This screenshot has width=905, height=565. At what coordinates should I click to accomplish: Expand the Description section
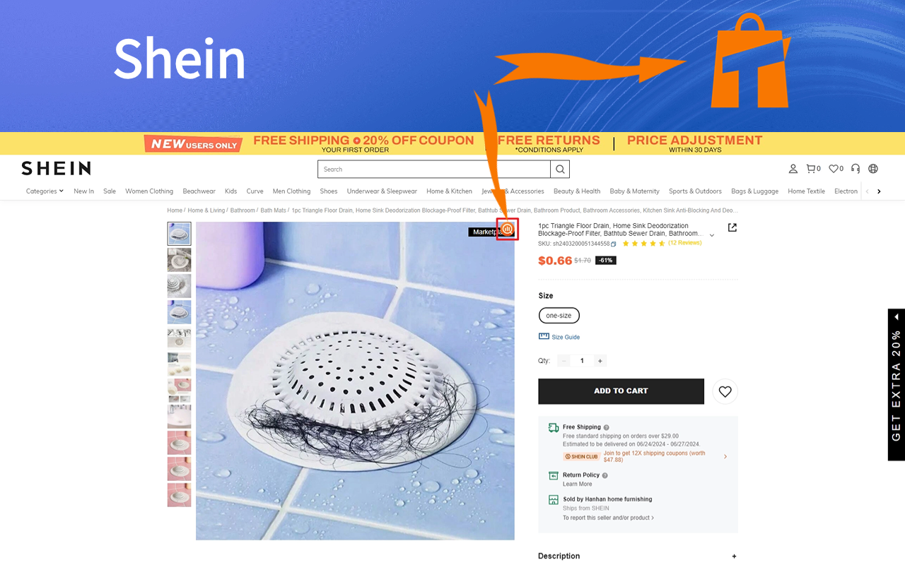pos(637,556)
